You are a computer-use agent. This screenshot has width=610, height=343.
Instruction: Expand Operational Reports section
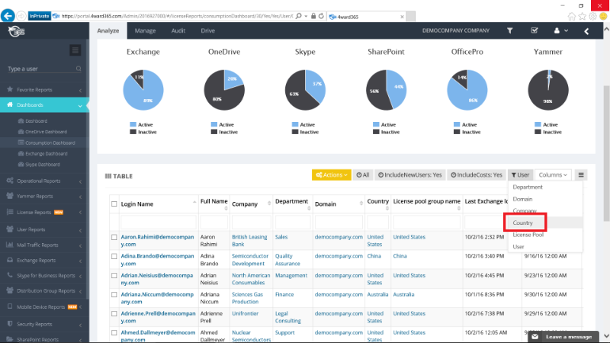(x=44, y=181)
